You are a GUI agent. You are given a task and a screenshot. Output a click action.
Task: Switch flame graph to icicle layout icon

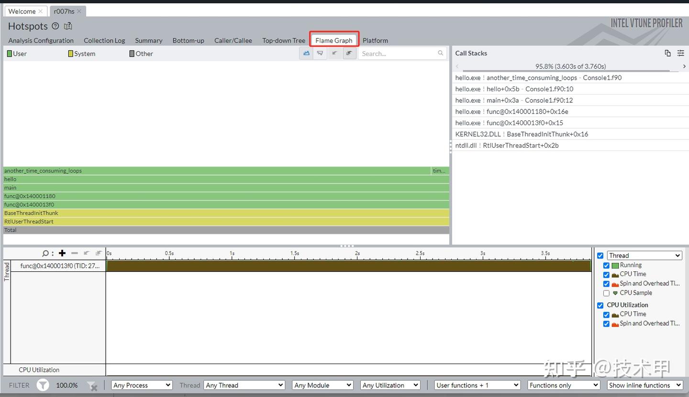(320, 53)
